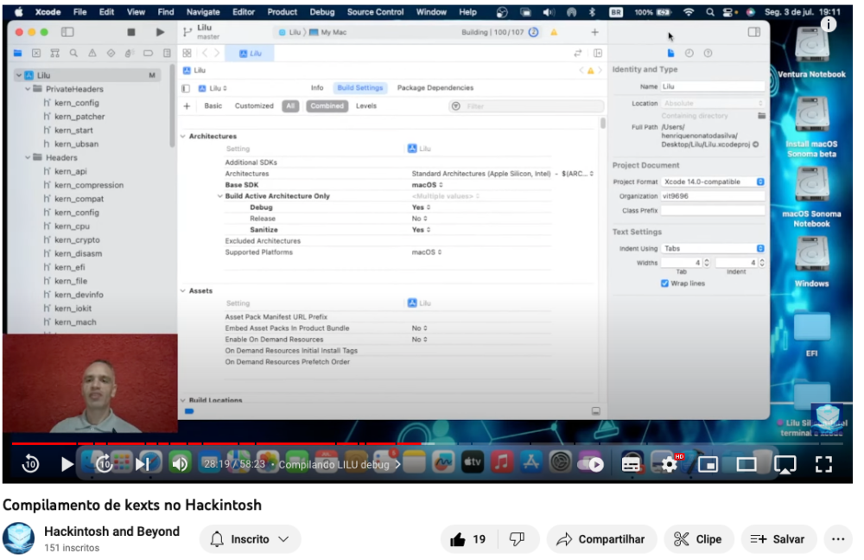
Task: Hide the Xcode inspector panel toggle
Action: 753,33
